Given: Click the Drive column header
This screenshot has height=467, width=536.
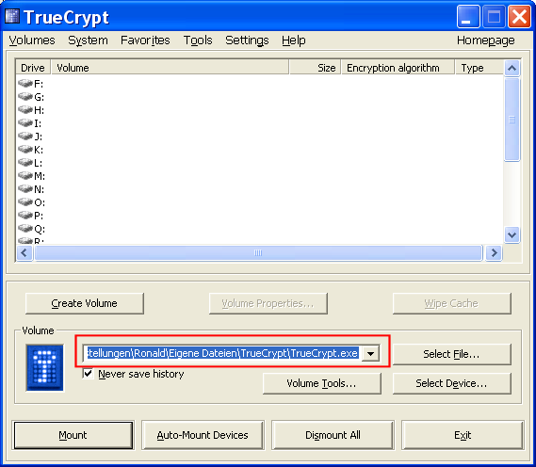Looking at the screenshot, I should pos(33,68).
